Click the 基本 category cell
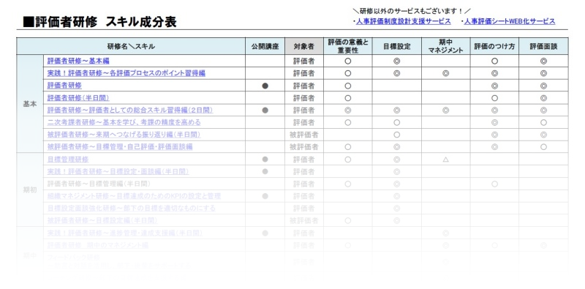Image resolution: width=585 pixels, height=289 pixels. pos(30,104)
